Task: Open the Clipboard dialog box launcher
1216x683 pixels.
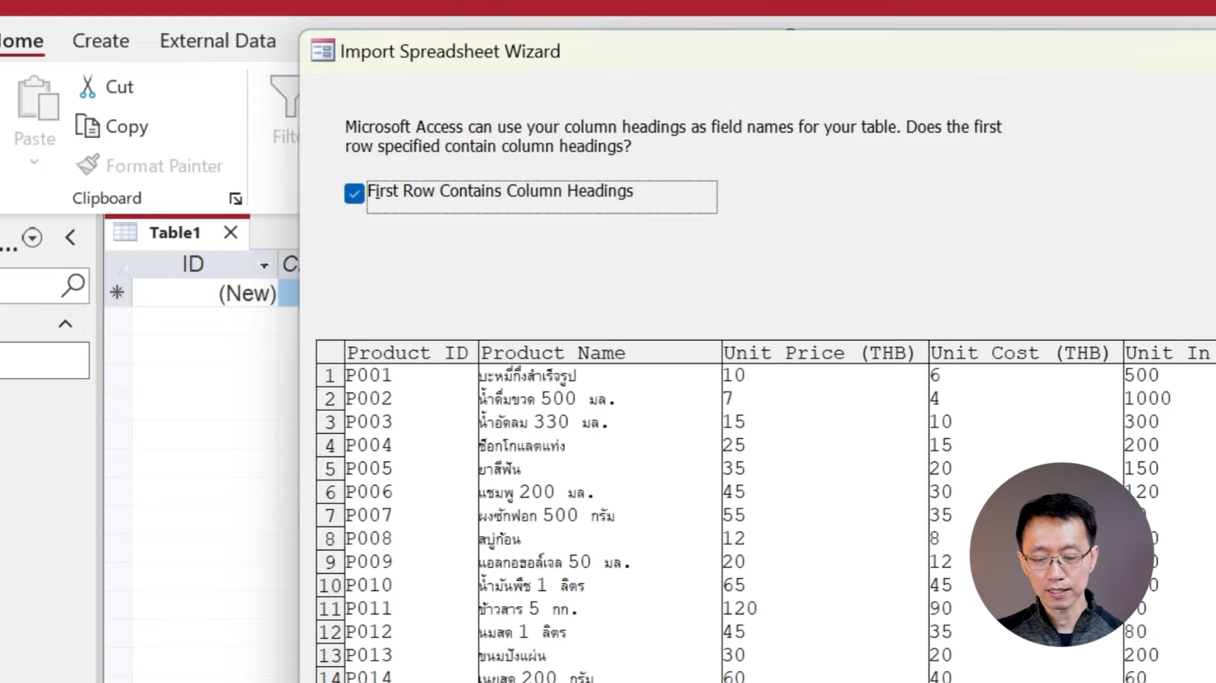Action: tap(235, 198)
